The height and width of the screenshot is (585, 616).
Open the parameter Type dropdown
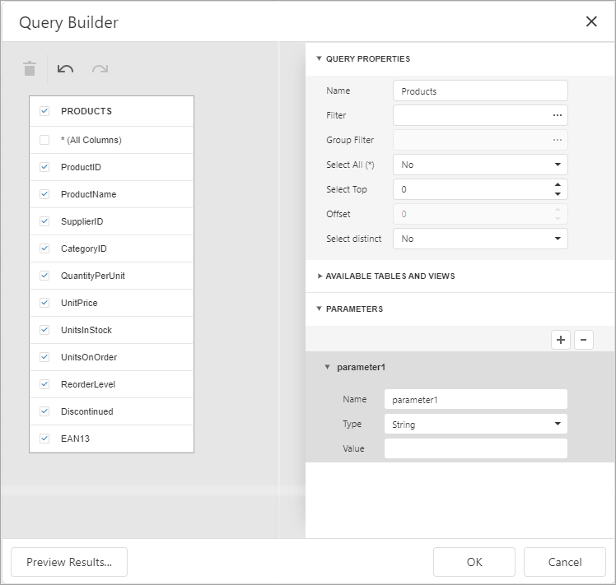point(475,425)
